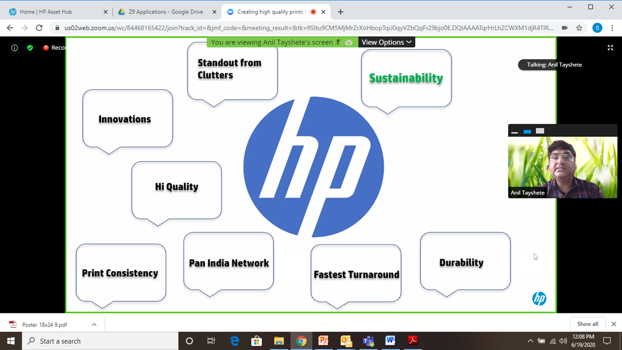The height and width of the screenshot is (350, 622).
Task: Select the grey large video view icon
Action: click(x=540, y=131)
